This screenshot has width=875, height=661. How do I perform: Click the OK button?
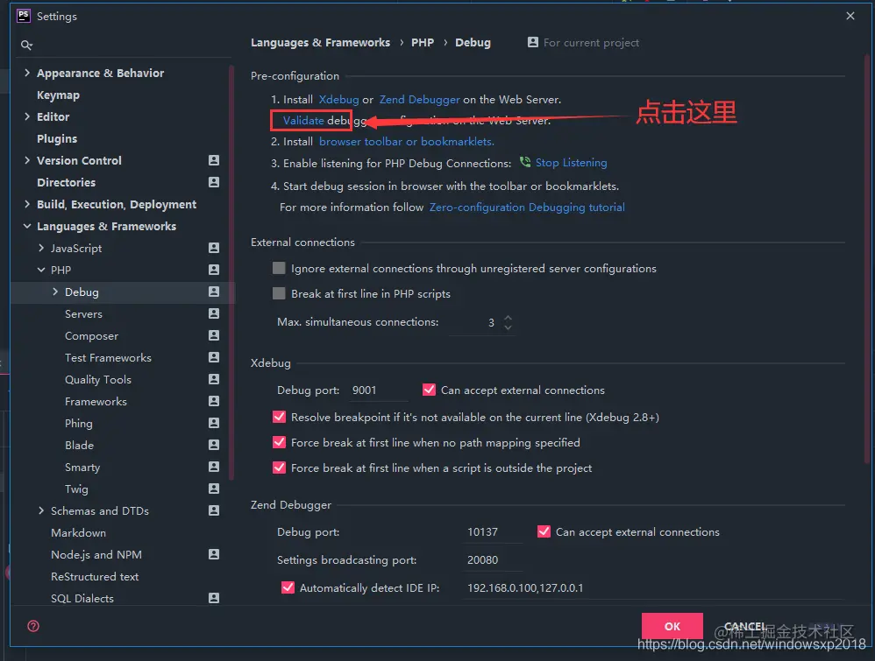coord(672,626)
